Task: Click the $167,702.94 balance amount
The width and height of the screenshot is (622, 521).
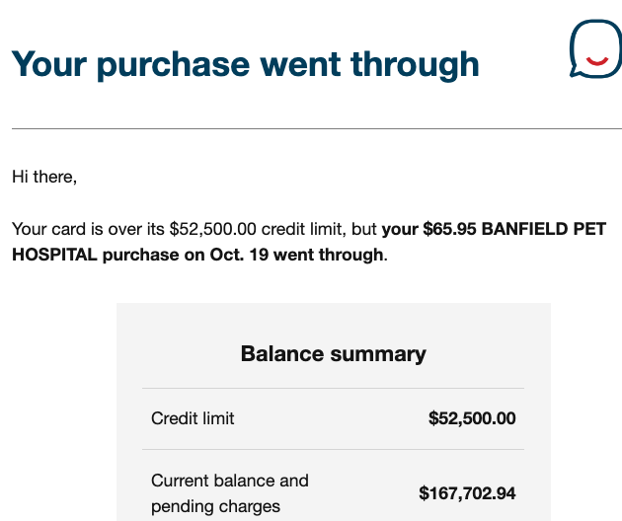Action: pos(467,493)
